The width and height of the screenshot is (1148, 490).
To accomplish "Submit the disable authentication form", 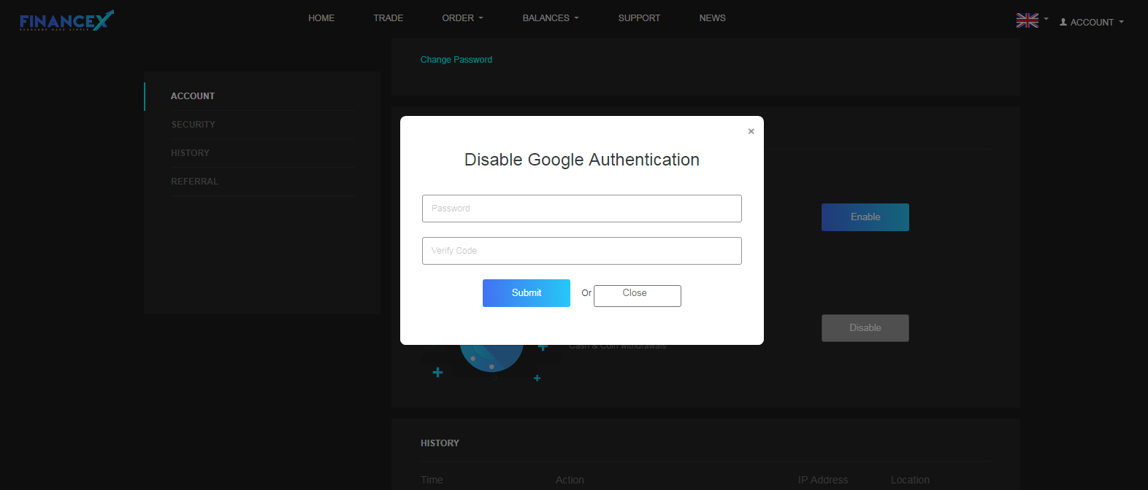I will (x=527, y=293).
